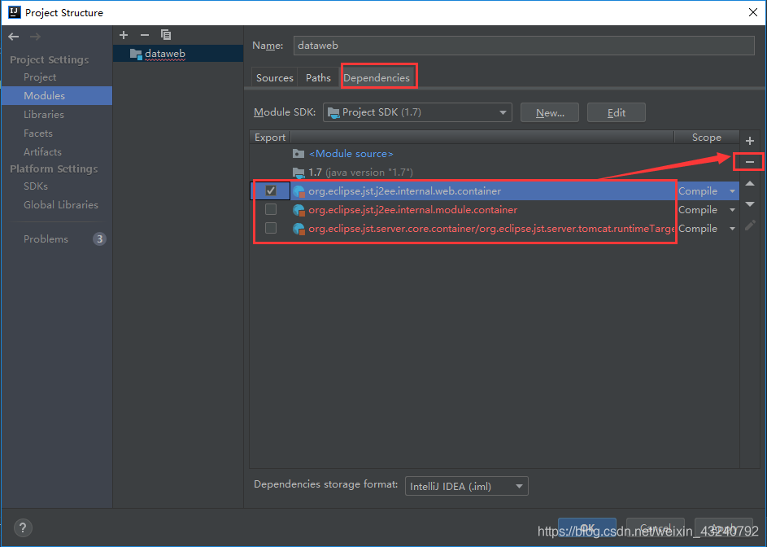The height and width of the screenshot is (547, 767).
Task: Click the Module source folder icon
Action: pyautogui.click(x=299, y=154)
